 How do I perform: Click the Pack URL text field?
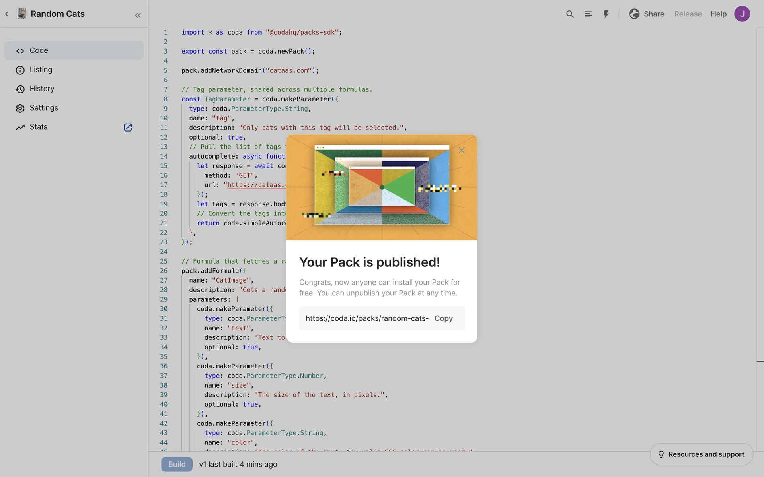(x=366, y=318)
